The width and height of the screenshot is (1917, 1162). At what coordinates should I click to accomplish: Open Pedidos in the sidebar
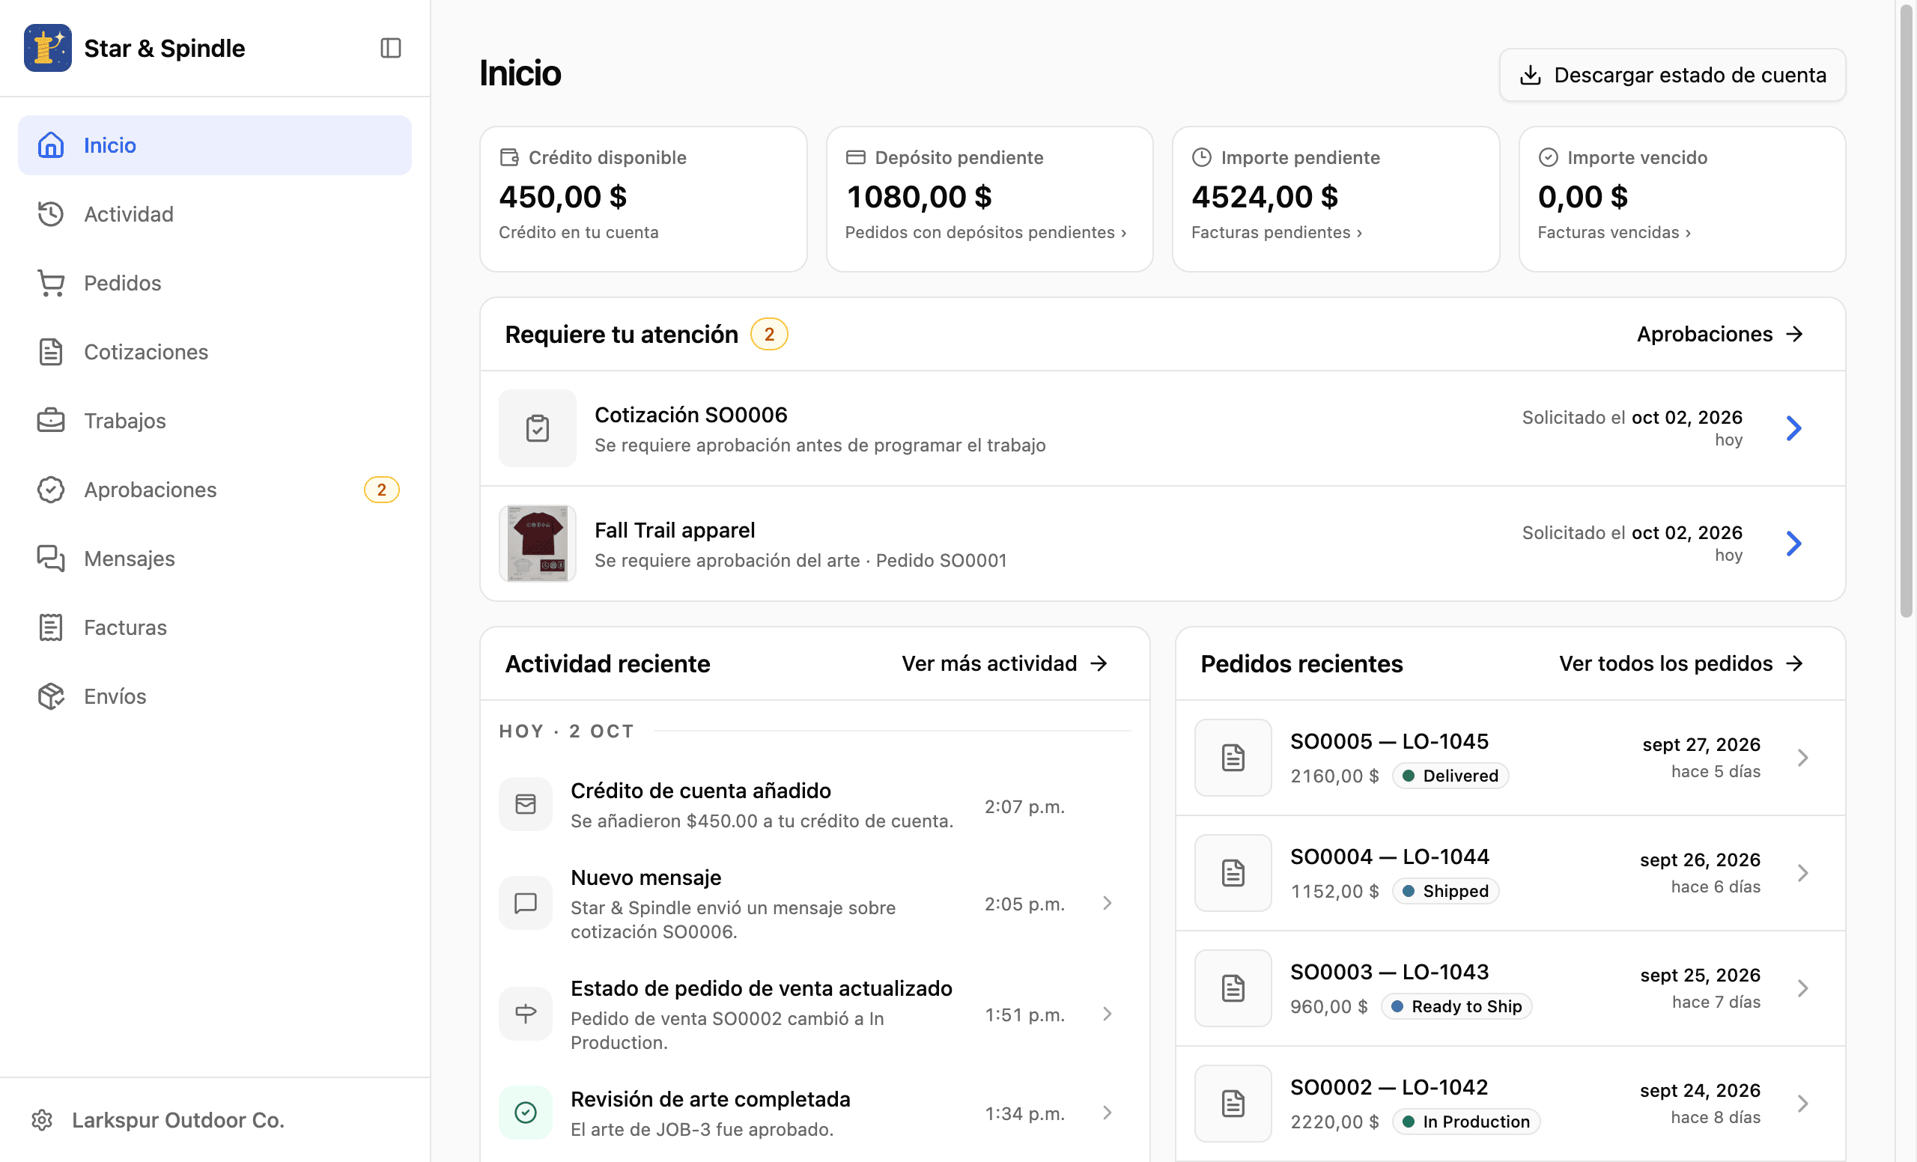point(215,283)
